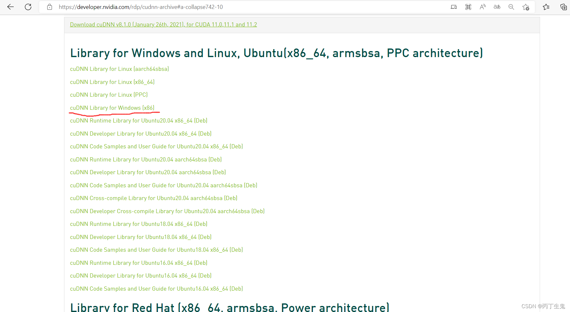Open Code Samples and User Guide Ubuntu20.04 x86_64
This screenshot has width=570, height=312.
pyautogui.click(x=156, y=146)
